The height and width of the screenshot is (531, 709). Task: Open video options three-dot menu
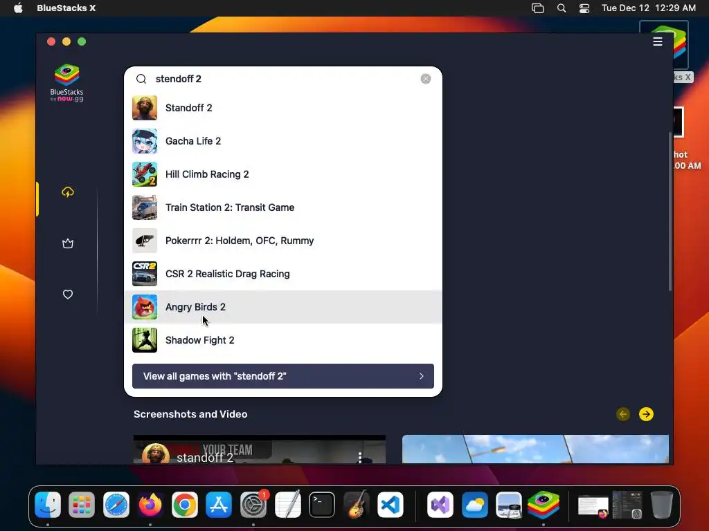360,458
